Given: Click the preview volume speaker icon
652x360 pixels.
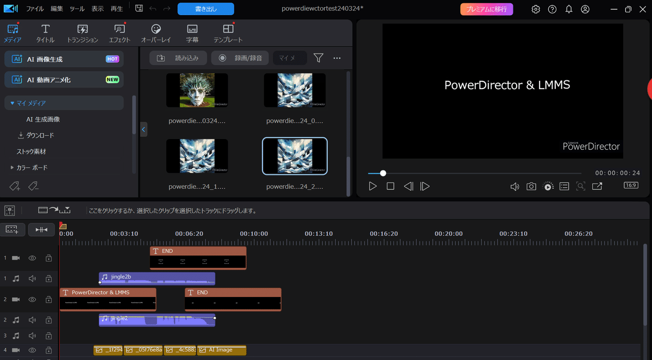Looking at the screenshot, I should pyautogui.click(x=515, y=186).
